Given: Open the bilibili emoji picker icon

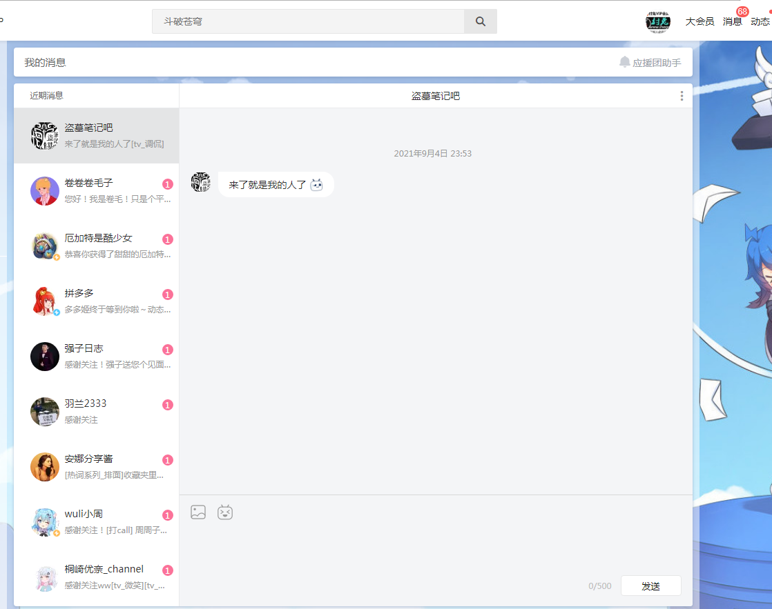Looking at the screenshot, I should click(x=224, y=512).
